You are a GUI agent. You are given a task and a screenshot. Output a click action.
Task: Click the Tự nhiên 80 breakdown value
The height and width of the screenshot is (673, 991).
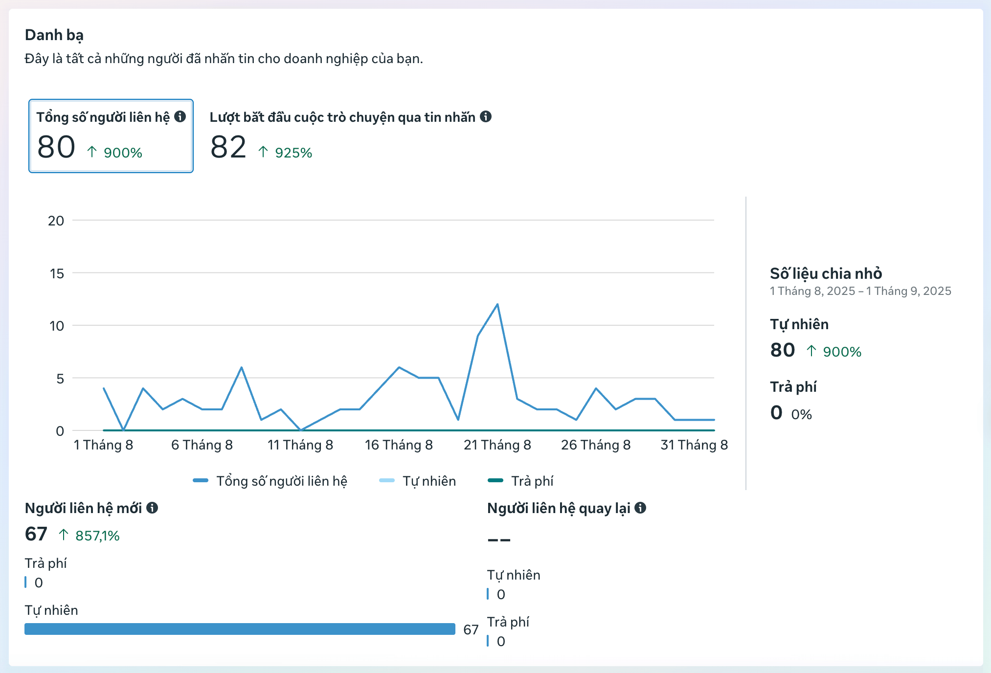(x=782, y=350)
